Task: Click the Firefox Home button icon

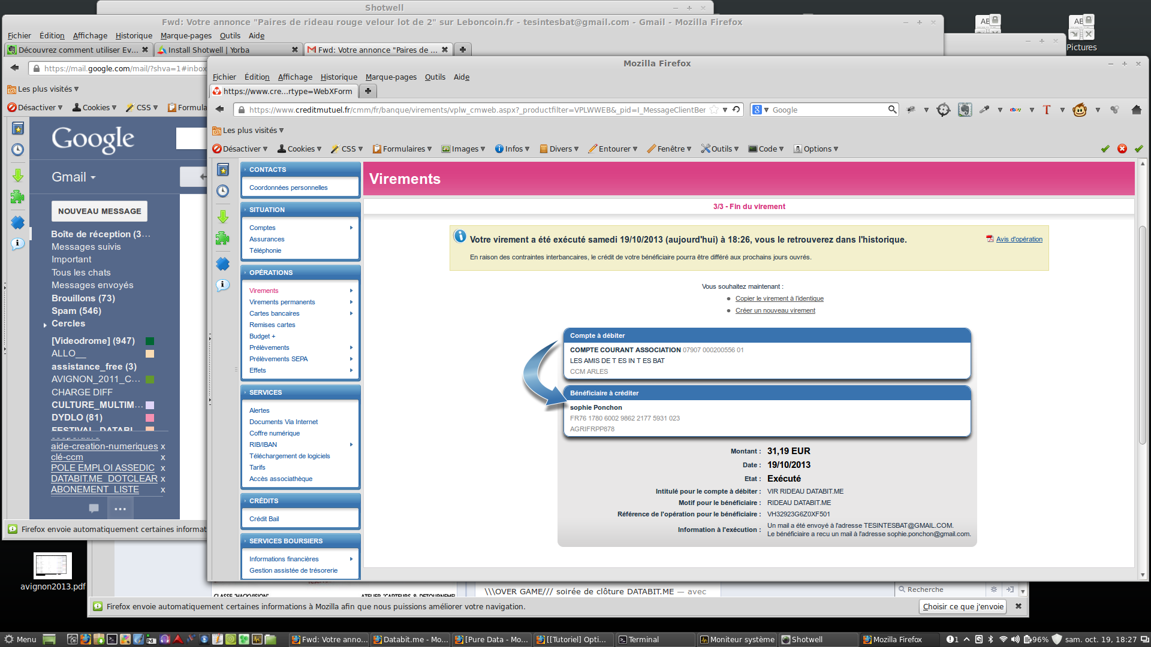Action: coord(1136,110)
